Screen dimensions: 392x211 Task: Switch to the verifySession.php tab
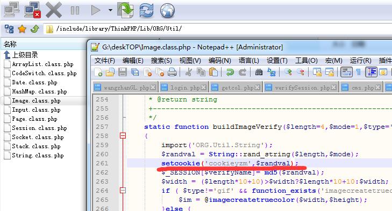pos(301,88)
